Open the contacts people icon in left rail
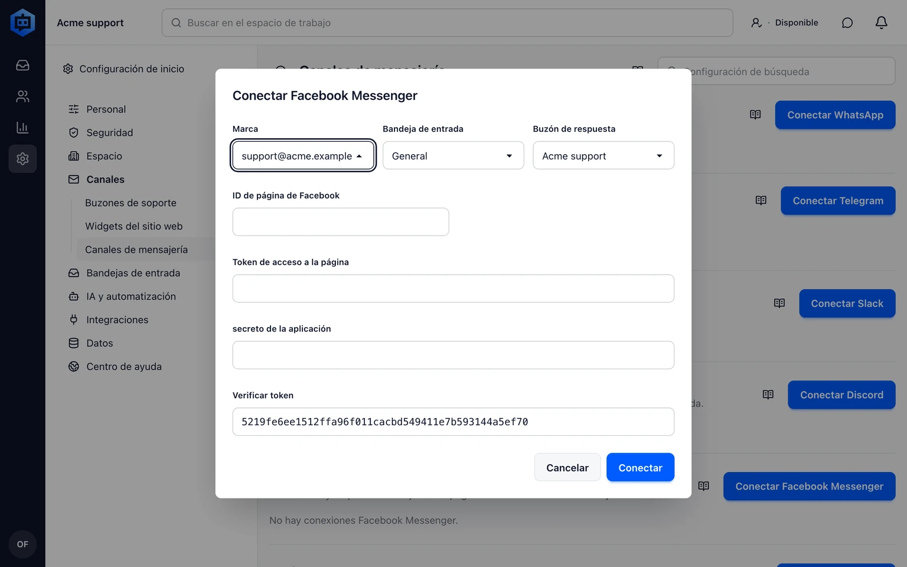 [x=22, y=96]
